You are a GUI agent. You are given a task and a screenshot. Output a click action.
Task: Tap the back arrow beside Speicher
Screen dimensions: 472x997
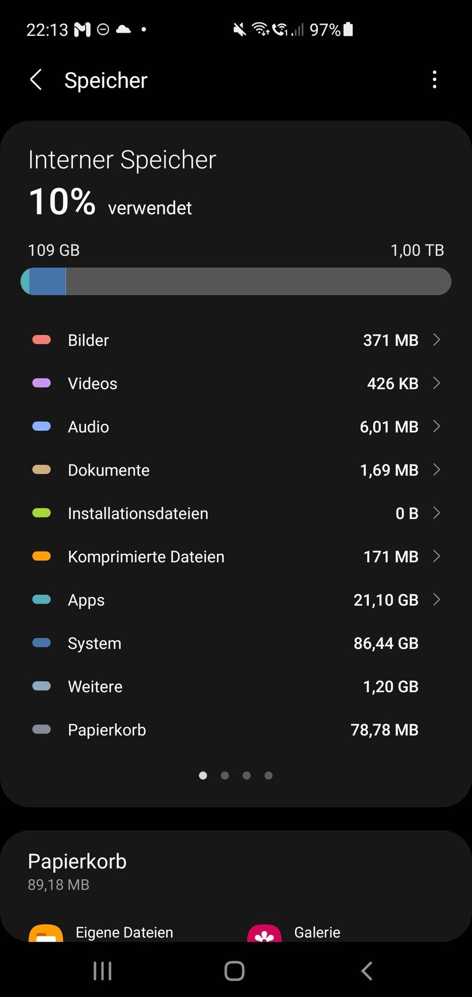(36, 80)
